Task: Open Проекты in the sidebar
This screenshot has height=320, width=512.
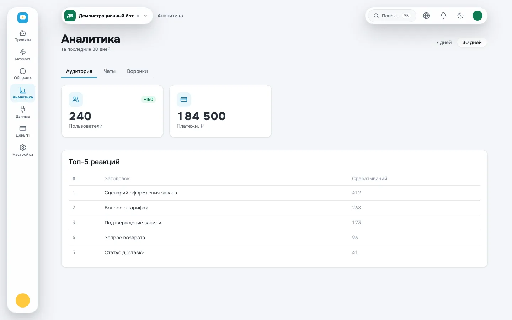Action: (x=23, y=36)
